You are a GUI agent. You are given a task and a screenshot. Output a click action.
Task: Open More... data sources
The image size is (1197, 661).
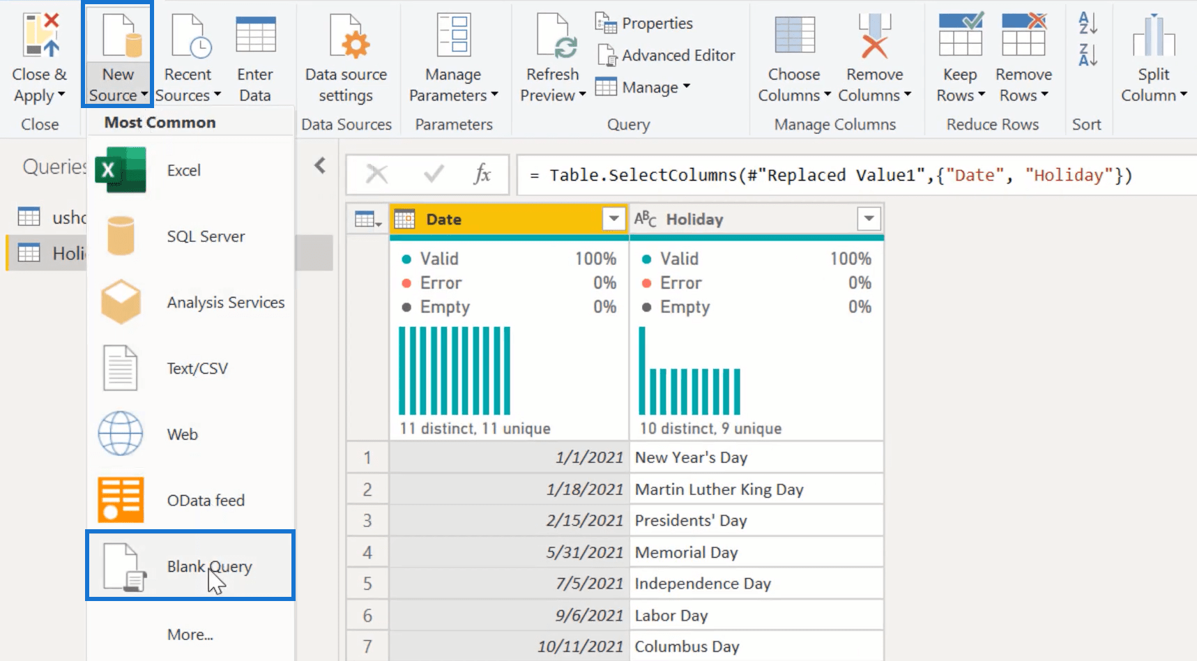point(190,635)
